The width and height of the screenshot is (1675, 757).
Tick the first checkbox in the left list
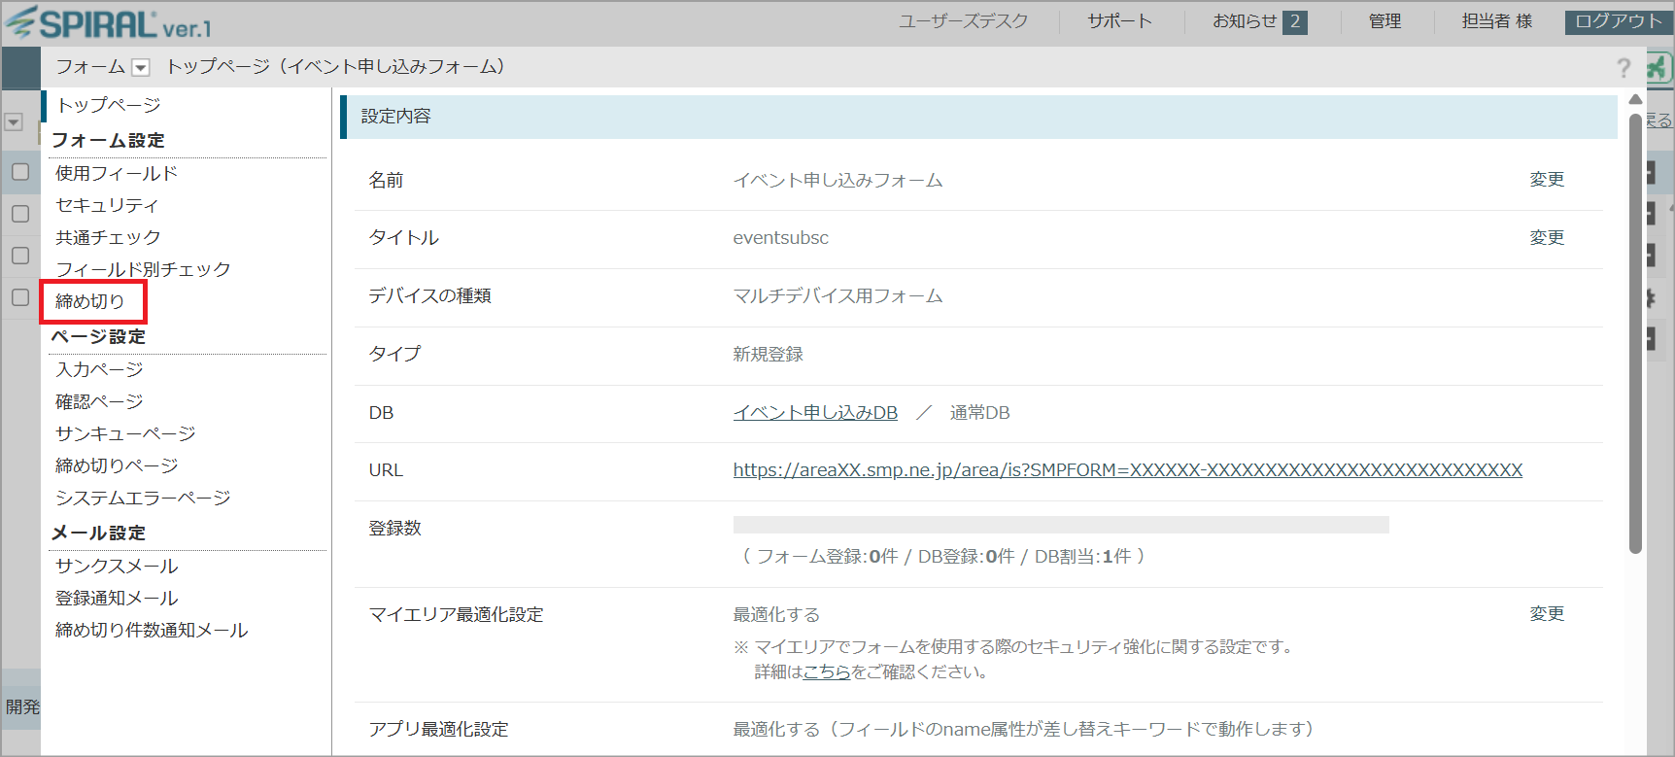(20, 172)
